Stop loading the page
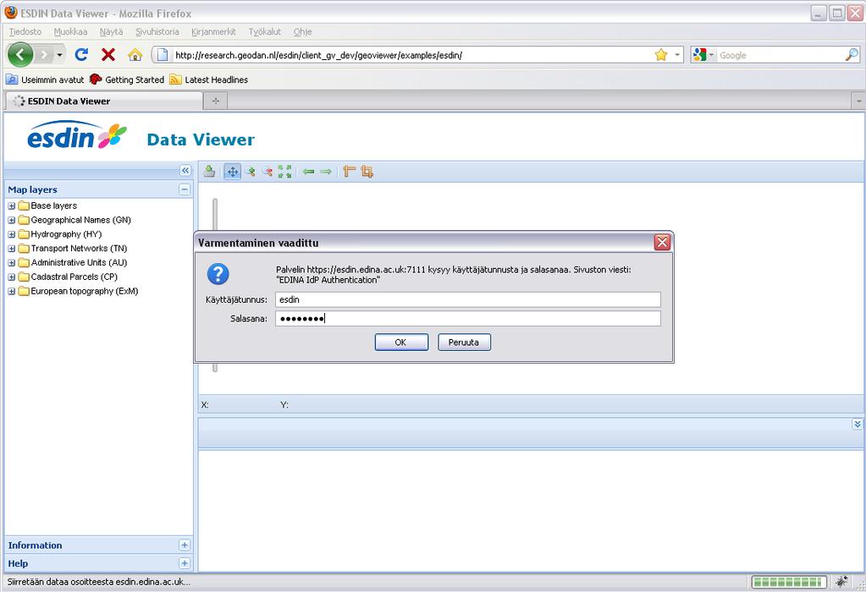Image resolution: width=866 pixels, height=592 pixels. point(108,55)
